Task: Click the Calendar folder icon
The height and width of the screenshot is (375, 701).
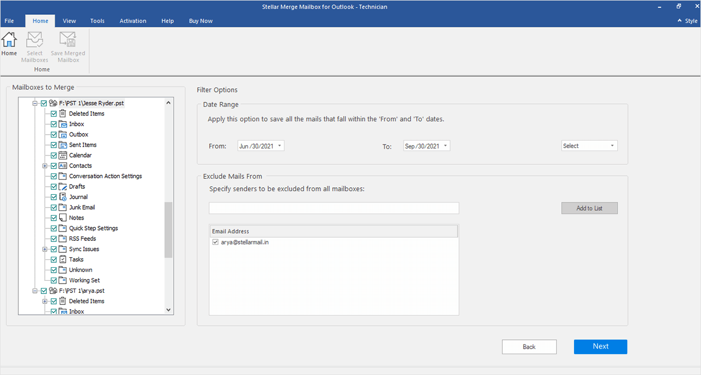Action: [x=63, y=155]
